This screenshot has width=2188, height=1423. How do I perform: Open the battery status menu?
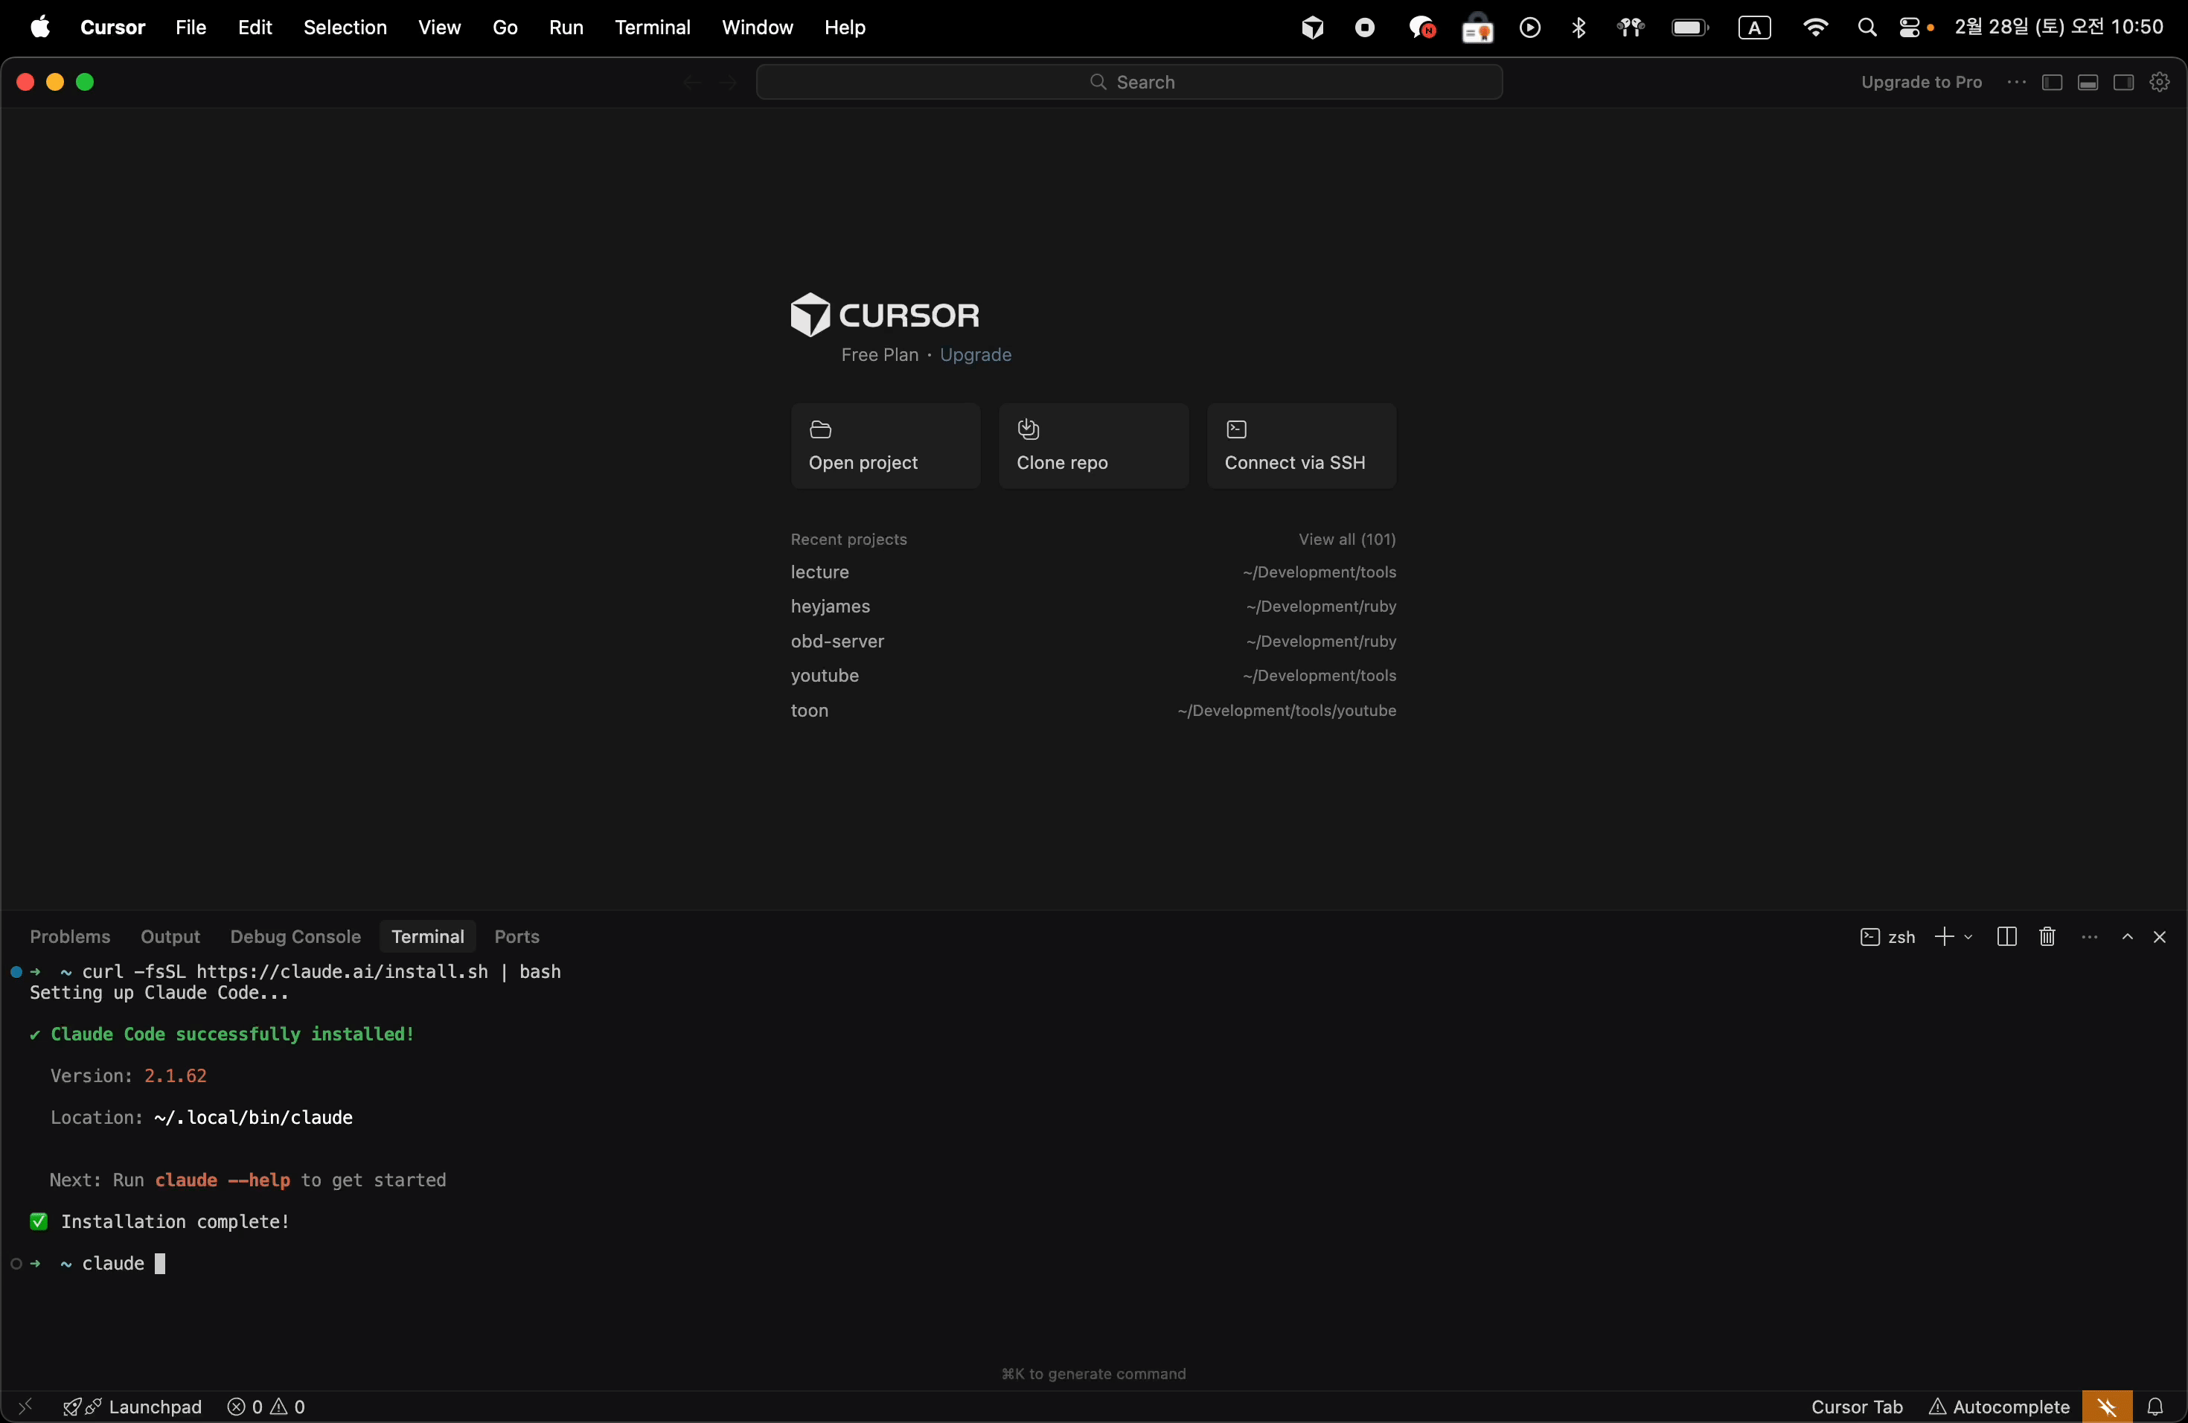[1689, 28]
